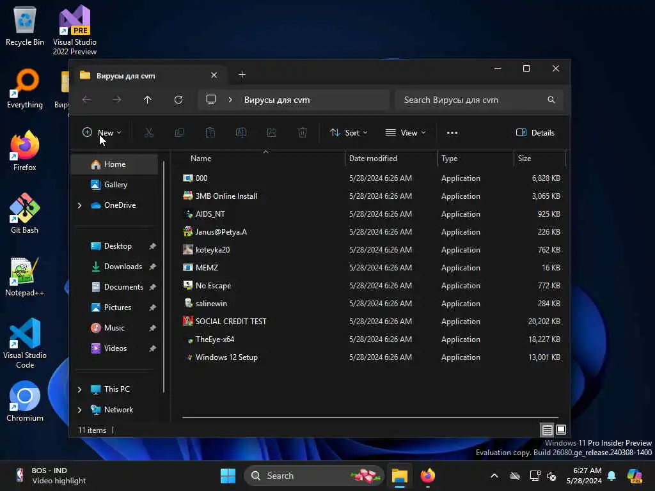The image size is (655, 491).
Task: Open pinned Pictures folder
Action: click(x=117, y=308)
